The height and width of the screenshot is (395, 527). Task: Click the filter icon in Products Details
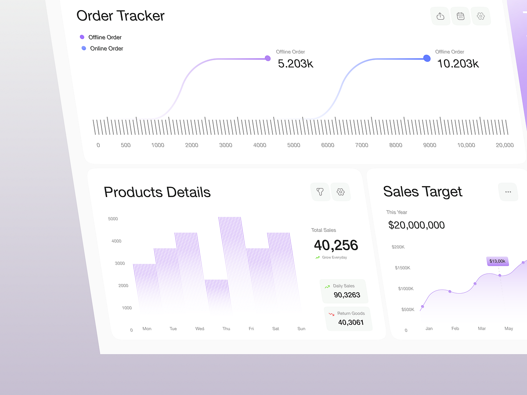(320, 192)
